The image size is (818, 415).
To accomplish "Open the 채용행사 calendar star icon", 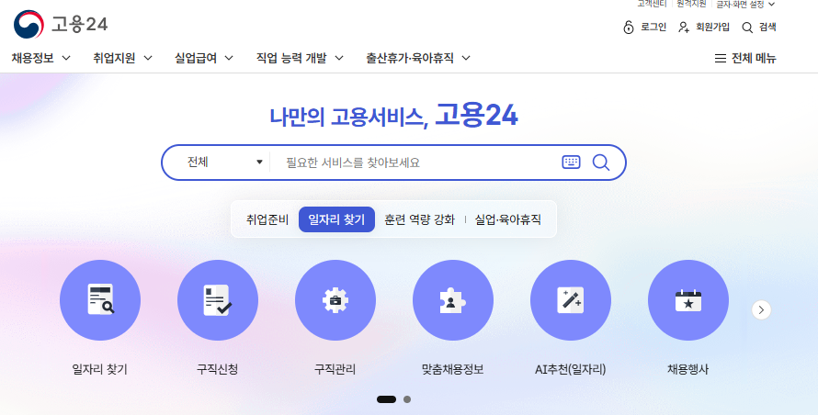I will tap(687, 300).
